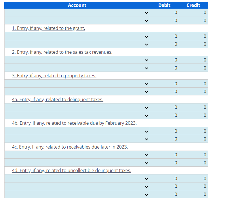Screen dimensions: 228x198
Task: Open account dropdown directly above the sales tax label
Action: (x=77, y=44)
